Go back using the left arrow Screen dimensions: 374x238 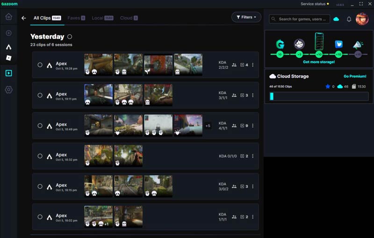click(x=24, y=18)
